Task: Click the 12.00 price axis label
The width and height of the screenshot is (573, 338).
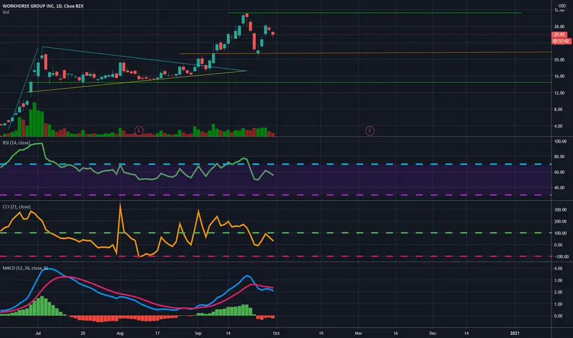Action: [x=559, y=93]
